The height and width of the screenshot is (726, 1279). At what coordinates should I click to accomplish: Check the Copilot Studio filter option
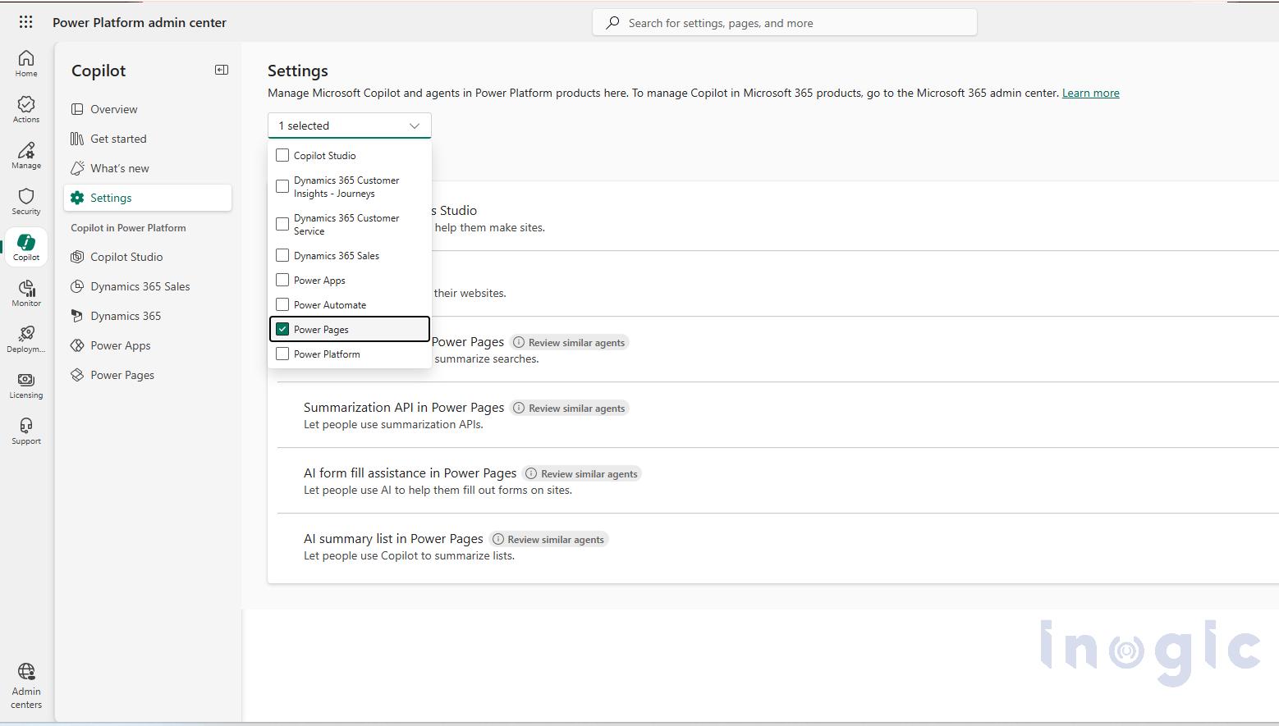[282, 155]
